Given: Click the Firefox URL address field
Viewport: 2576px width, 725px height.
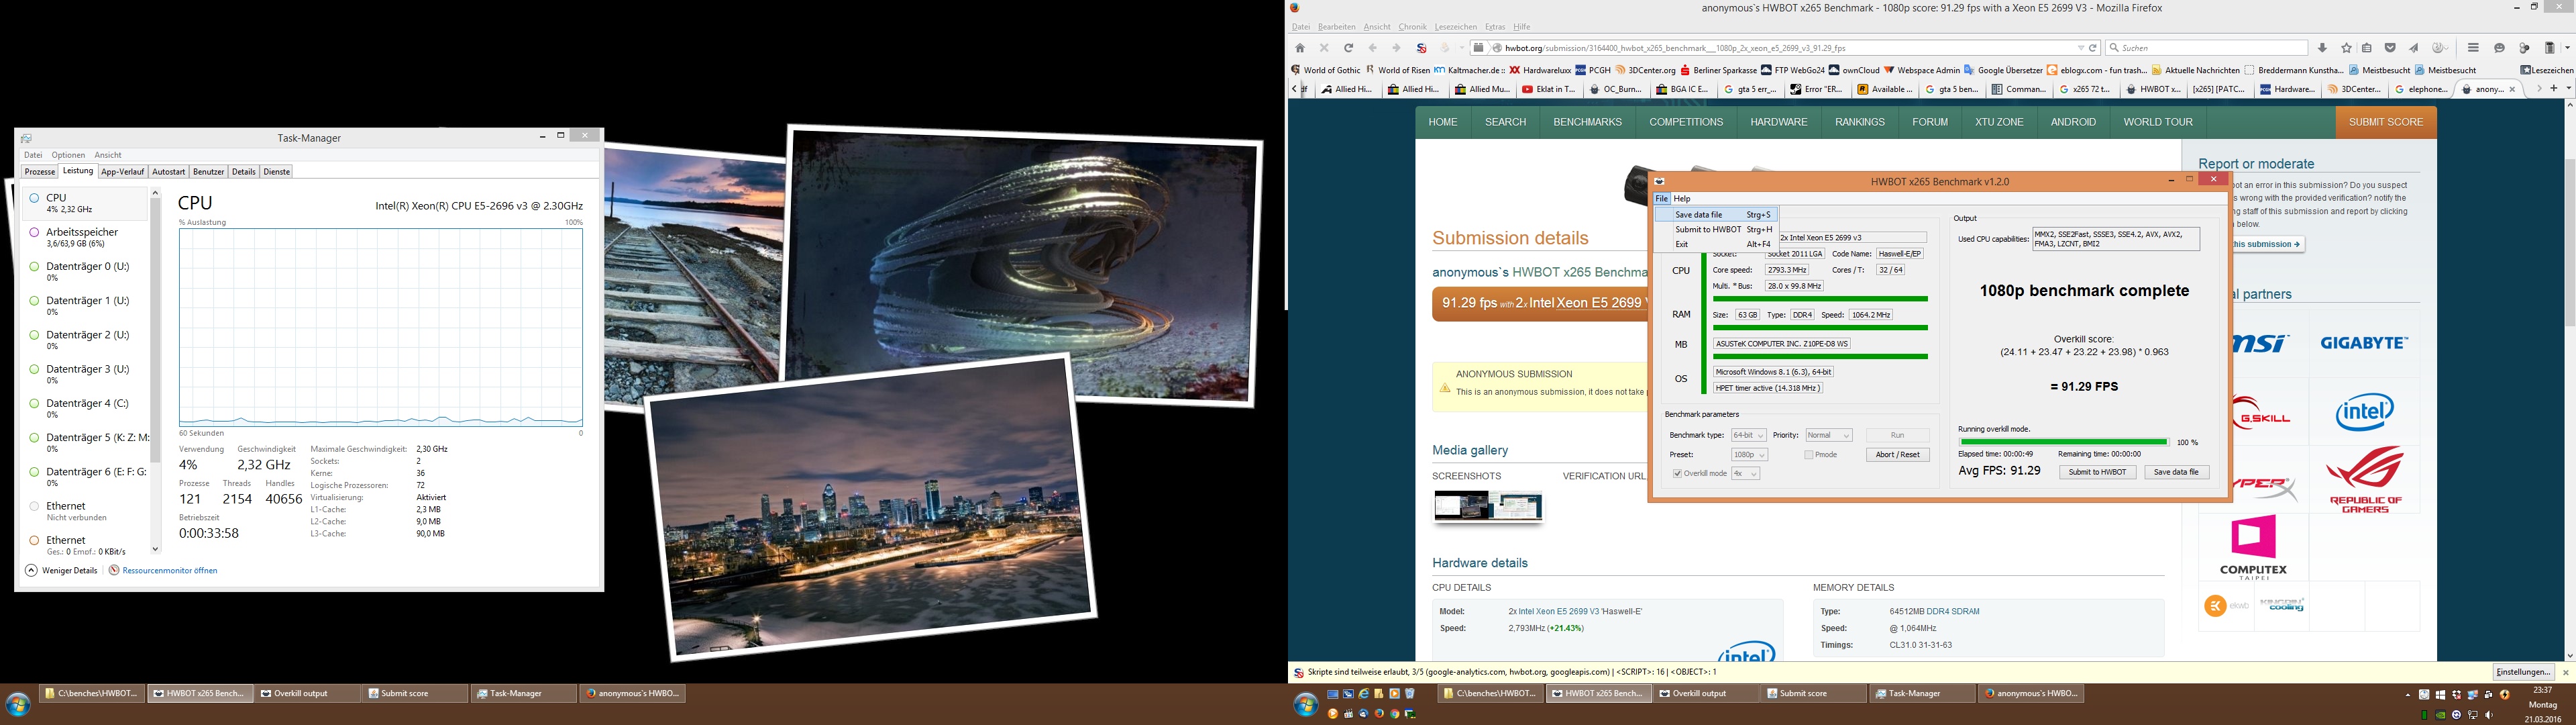Looking at the screenshot, I should point(1785,48).
